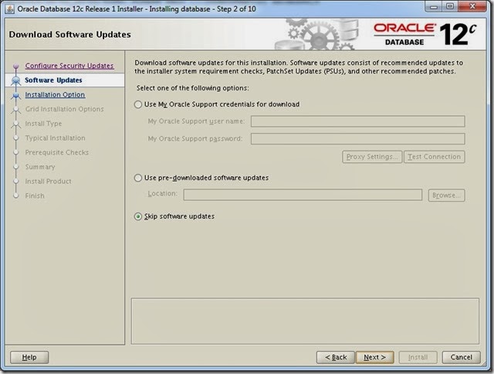This screenshot has height=374, width=494.
Task: Click step marker icon for Installation Option
Action: click(x=15, y=95)
